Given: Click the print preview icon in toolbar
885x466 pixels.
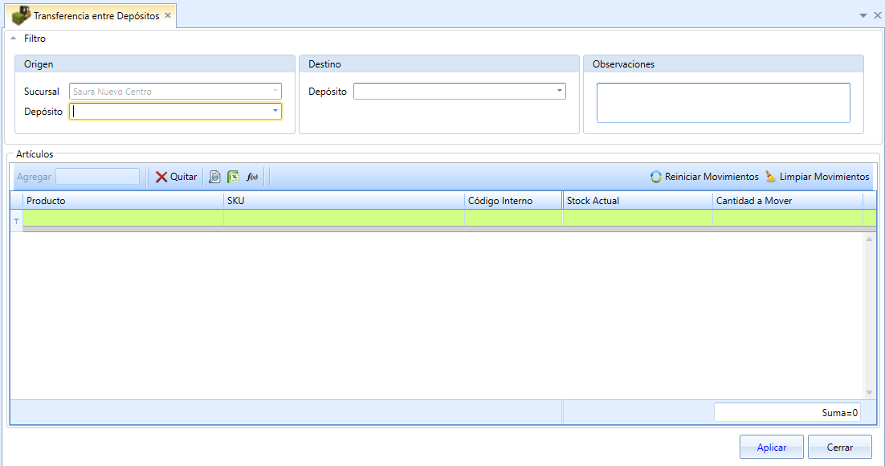Looking at the screenshot, I should [x=214, y=177].
